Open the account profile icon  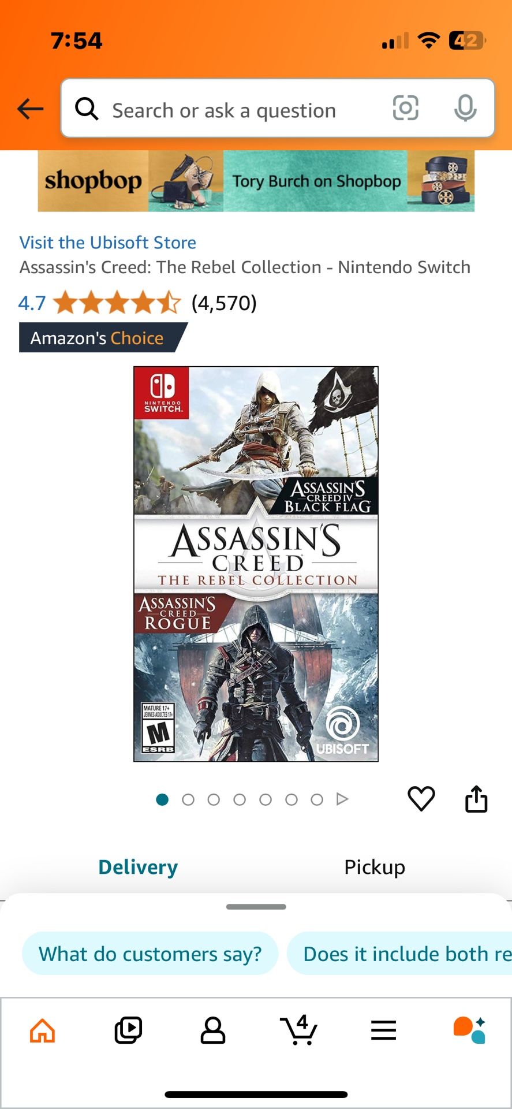[x=213, y=1030]
